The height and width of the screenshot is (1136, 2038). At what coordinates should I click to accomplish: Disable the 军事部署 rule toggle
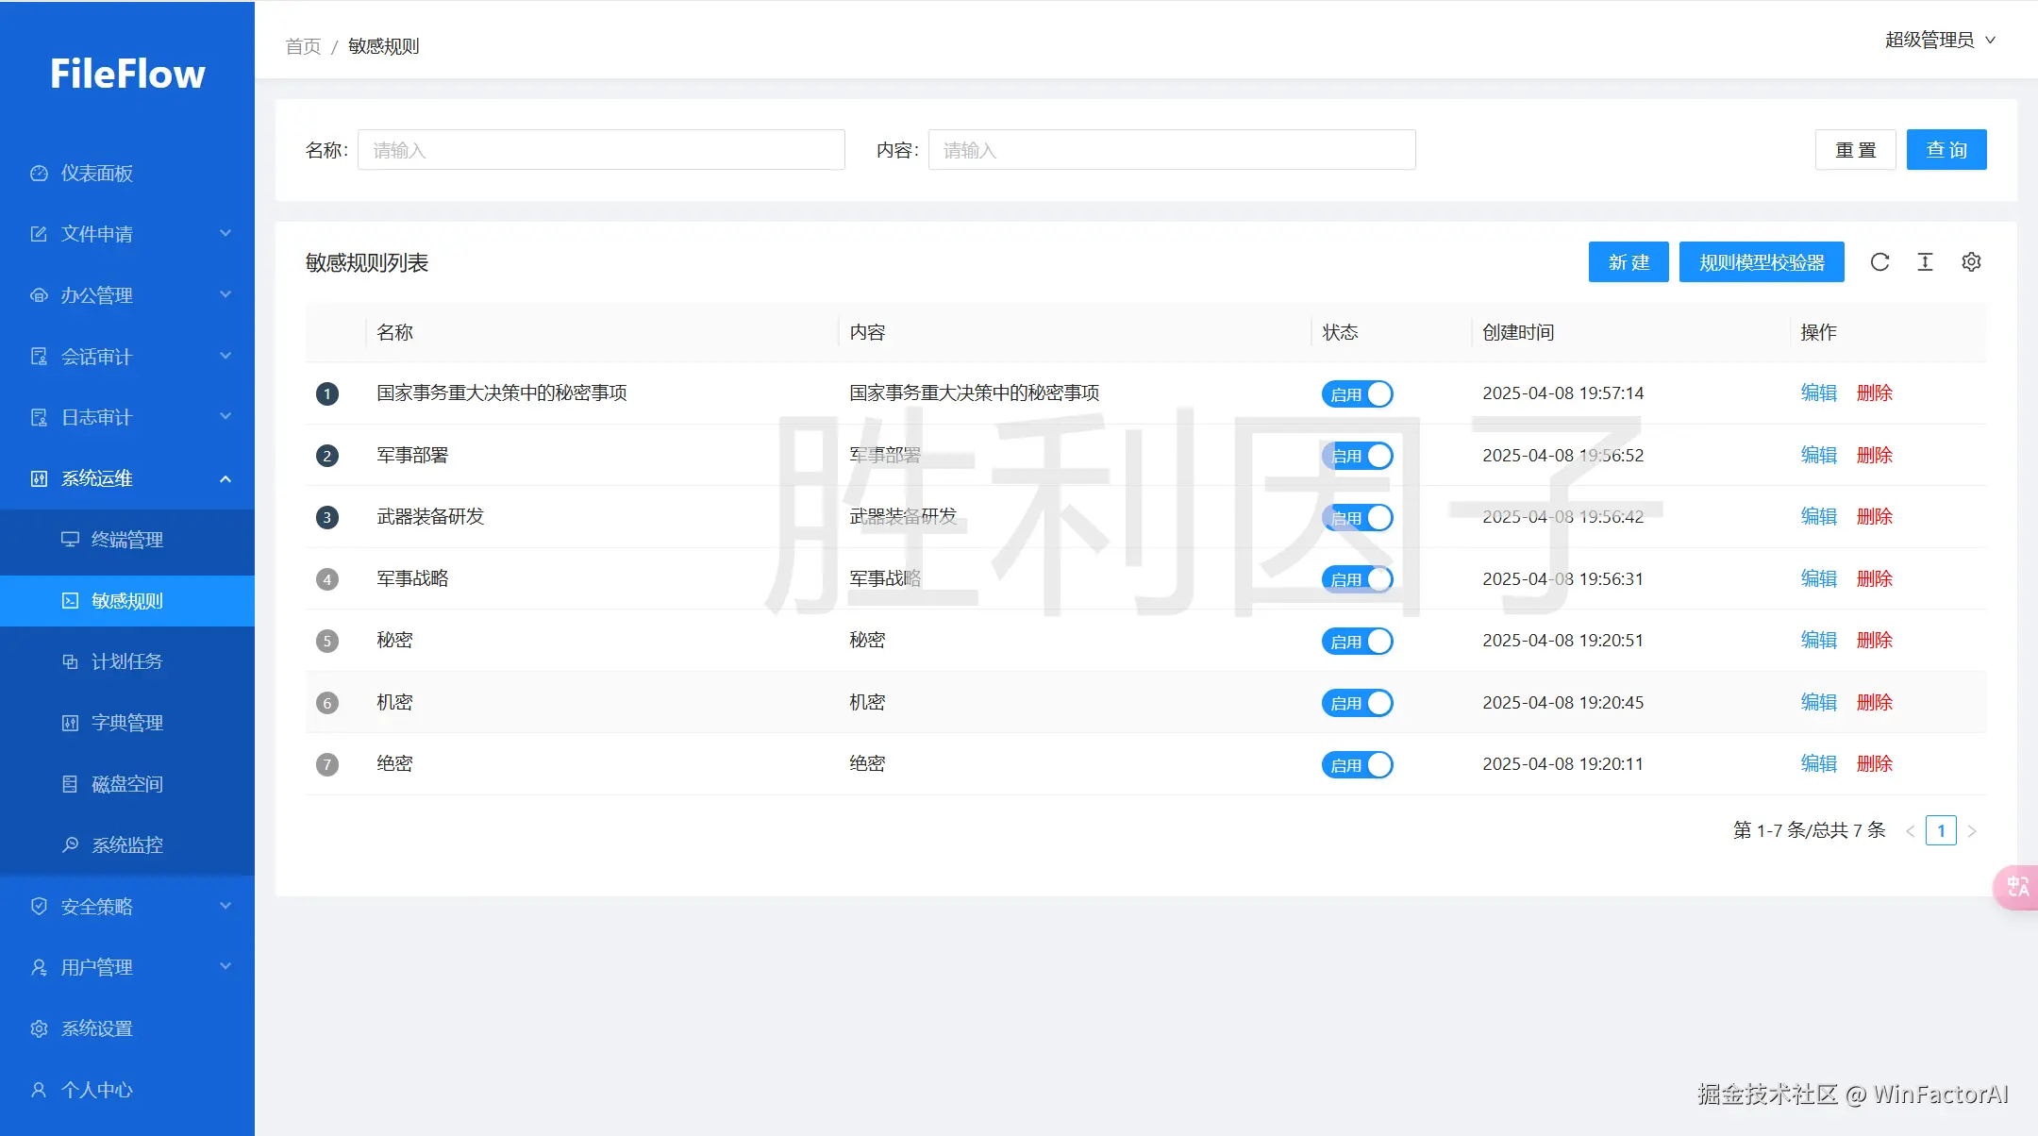coord(1357,456)
